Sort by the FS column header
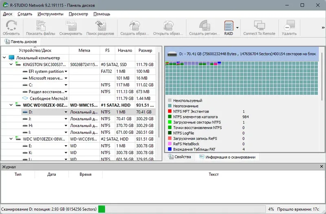This screenshot has width=326, height=214. click(x=107, y=50)
